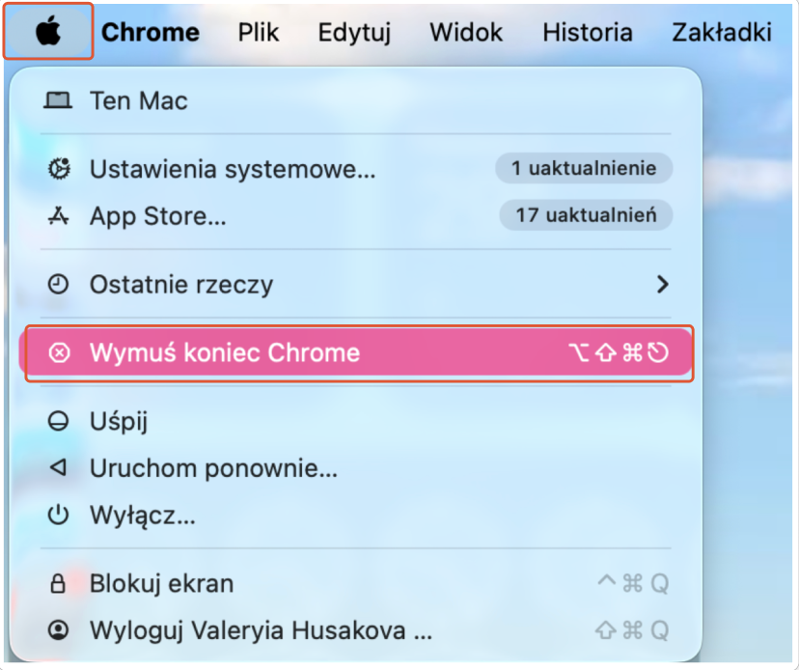This screenshot has height=670, width=799.
Task: Expand the Ostatnie rzeczy submenu chevron
Action: 662,284
